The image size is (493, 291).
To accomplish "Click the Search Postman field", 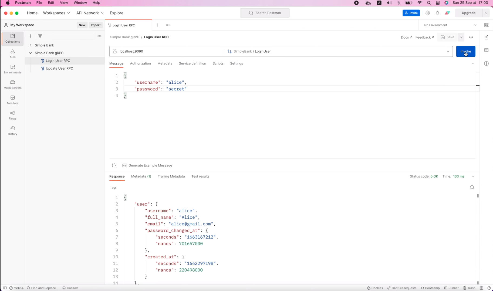I will click(x=265, y=13).
